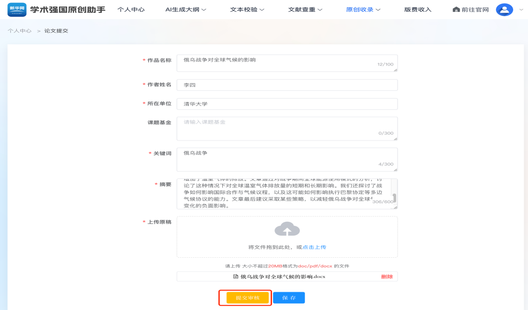Expand the 文本校验 dropdown menu
528x310 pixels.
[x=247, y=10]
